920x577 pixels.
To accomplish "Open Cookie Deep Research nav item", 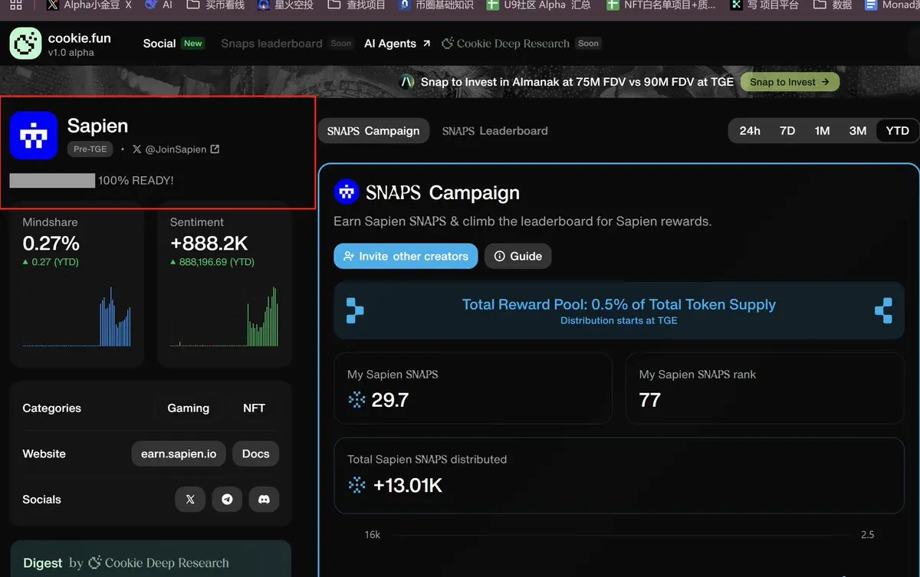I will [506, 44].
